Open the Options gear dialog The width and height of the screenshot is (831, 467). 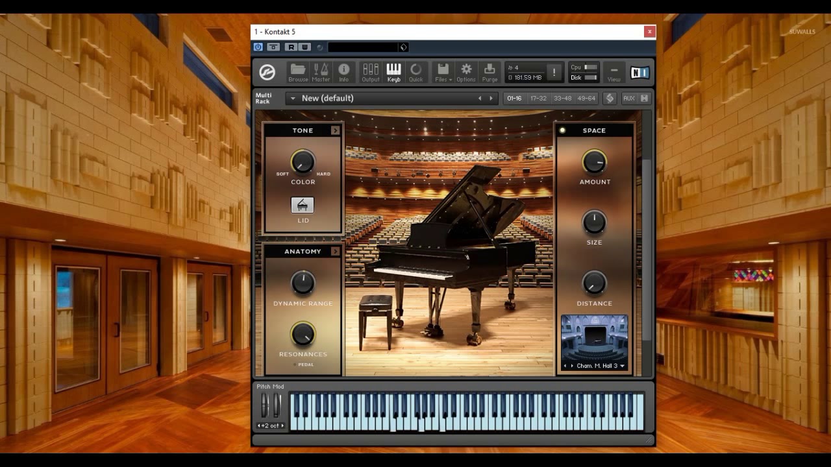click(466, 73)
